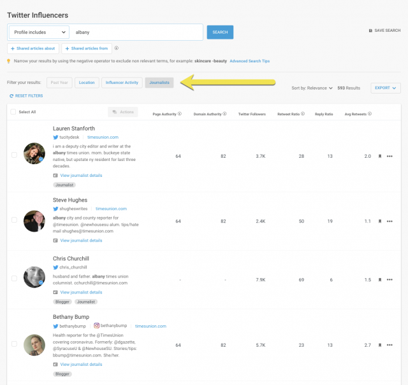This screenshot has height=385, width=408.
Task: Click Twitter bird icon beside bethanybump handle
Action: point(55,326)
